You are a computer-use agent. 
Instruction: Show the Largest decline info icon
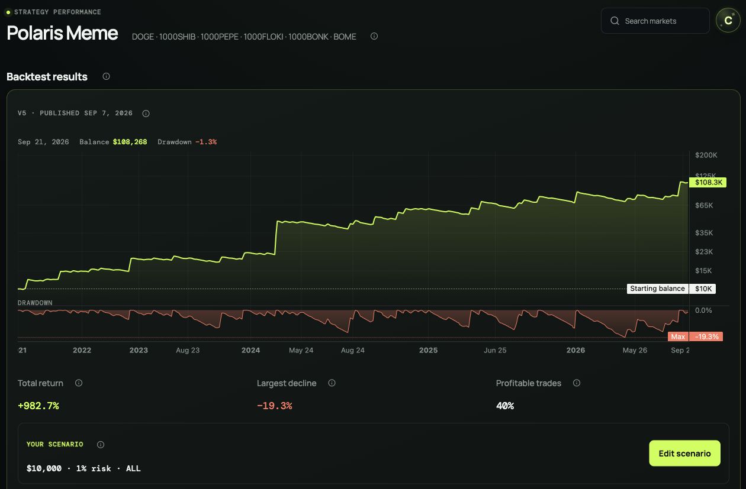pyautogui.click(x=332, y=383)
